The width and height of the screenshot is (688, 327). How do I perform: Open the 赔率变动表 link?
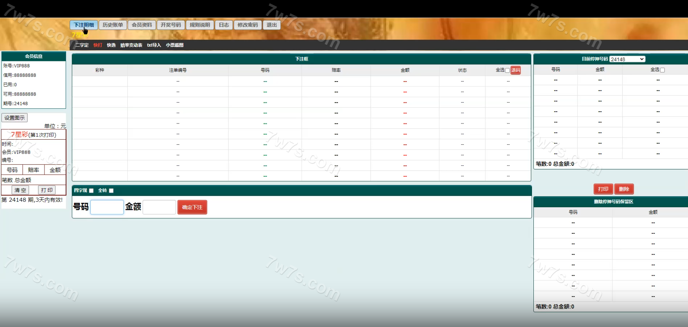[x=131, y=45]
